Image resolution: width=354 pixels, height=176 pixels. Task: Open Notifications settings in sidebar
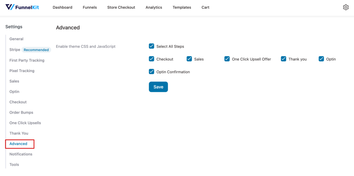coord(21,154)
